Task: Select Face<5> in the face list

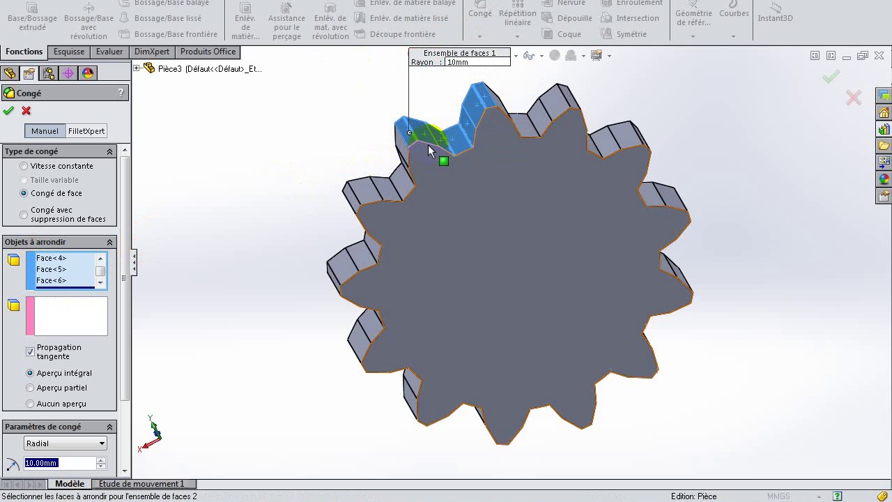Action: click(x=51, y=269)
